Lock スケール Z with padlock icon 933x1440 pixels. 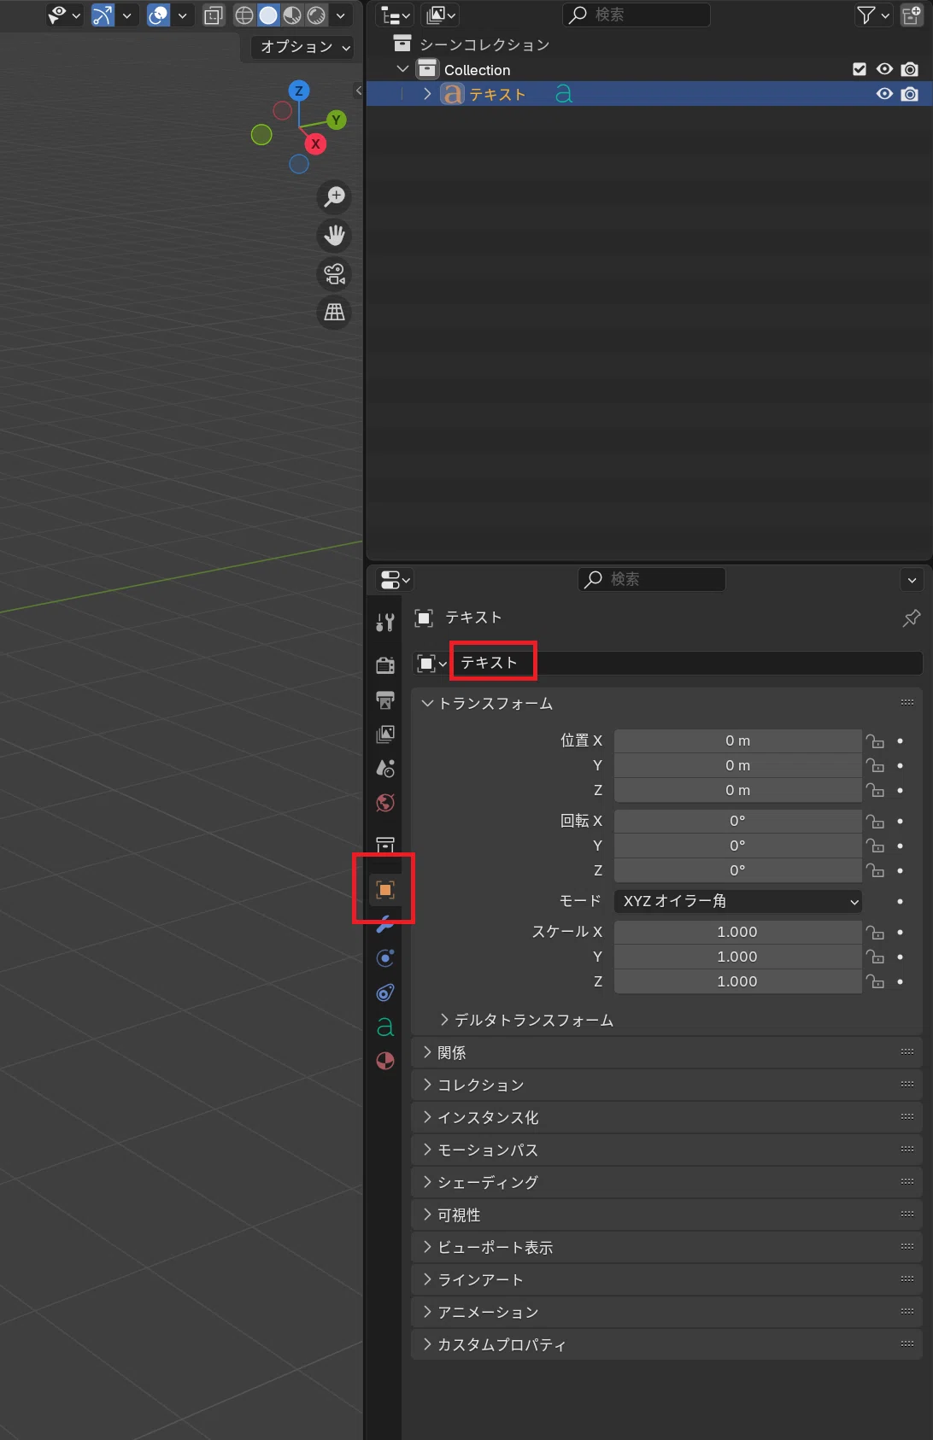pyautogui.click(x=876, y=981)
